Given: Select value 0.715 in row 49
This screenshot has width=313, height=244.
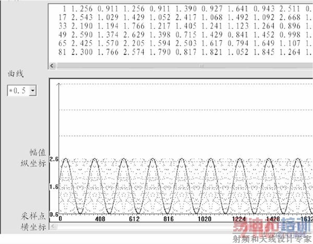Looking at the screenshot, I should (x=186, y=34).
